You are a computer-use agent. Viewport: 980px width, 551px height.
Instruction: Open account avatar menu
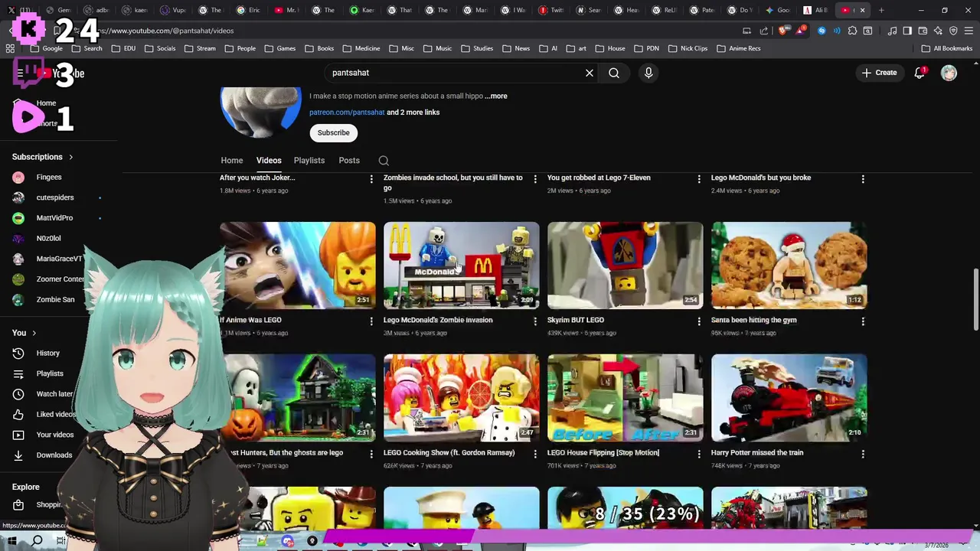pyautogui.click(x=949, y=73)
